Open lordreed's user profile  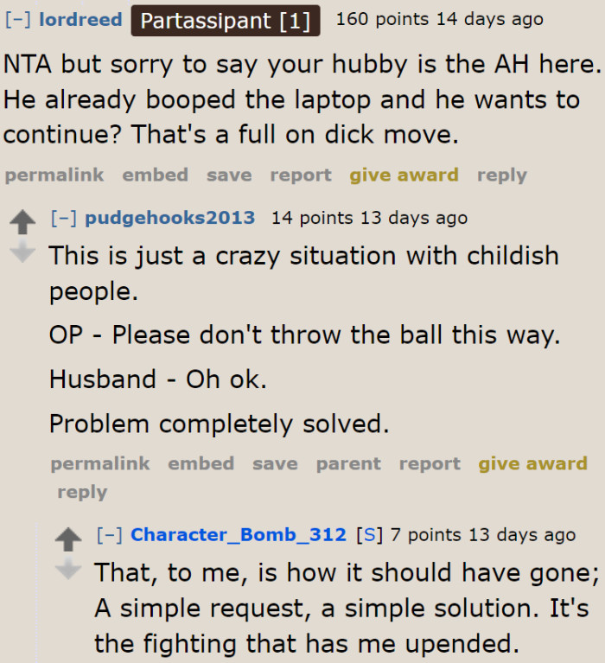(x=80, y=19)
